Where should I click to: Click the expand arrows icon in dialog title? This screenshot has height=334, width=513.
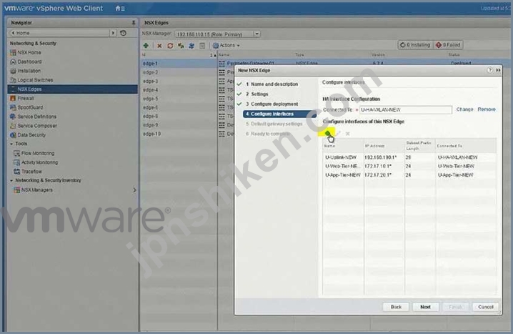[x=498, y=70]
